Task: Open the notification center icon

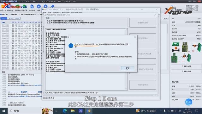Action: tap(197, 111)
